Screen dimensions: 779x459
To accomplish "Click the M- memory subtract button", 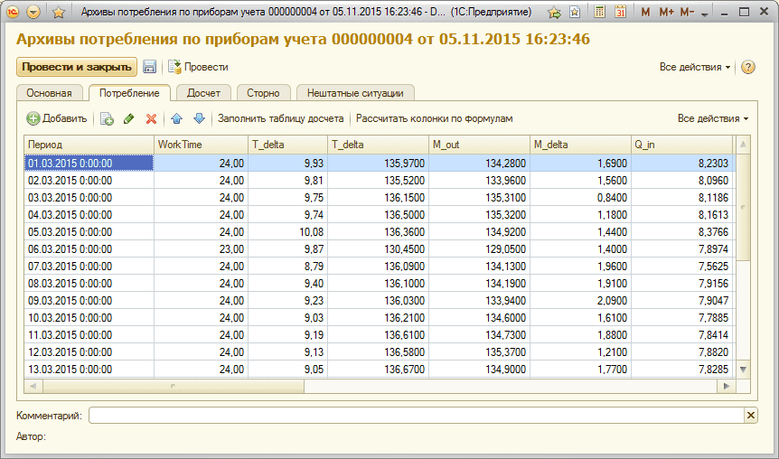I will pos(687,12).
